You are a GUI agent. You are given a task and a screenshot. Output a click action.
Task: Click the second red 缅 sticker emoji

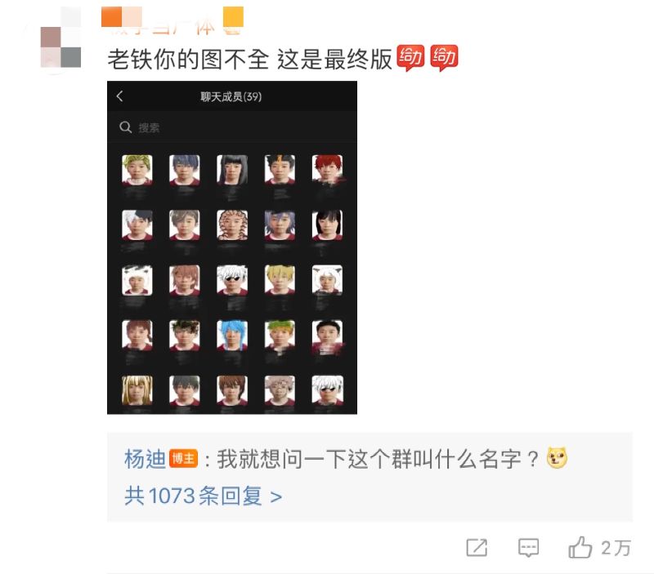tap(444, 57)
